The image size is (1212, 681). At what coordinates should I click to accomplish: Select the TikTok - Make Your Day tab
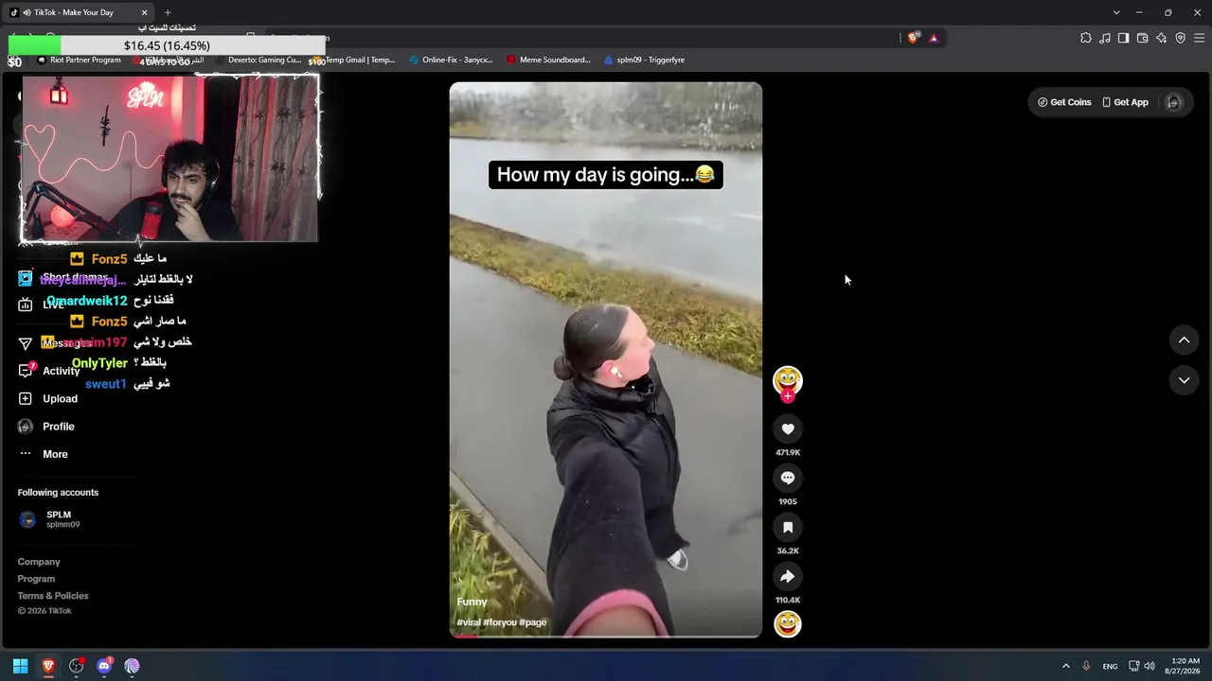click(x=80, y=12)
